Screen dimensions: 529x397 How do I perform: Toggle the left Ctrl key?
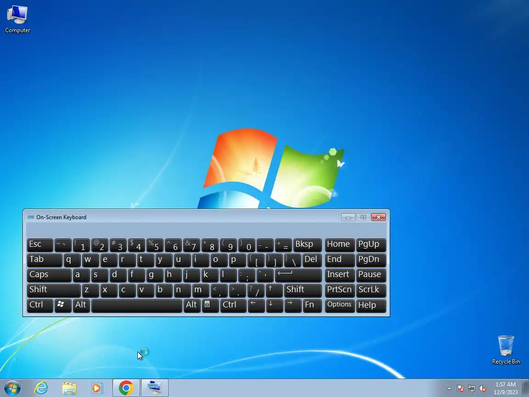(40, 306)
